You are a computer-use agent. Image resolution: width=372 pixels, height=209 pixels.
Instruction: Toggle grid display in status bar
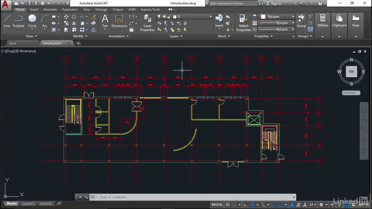pyautogui.click(x=228, y=205)
